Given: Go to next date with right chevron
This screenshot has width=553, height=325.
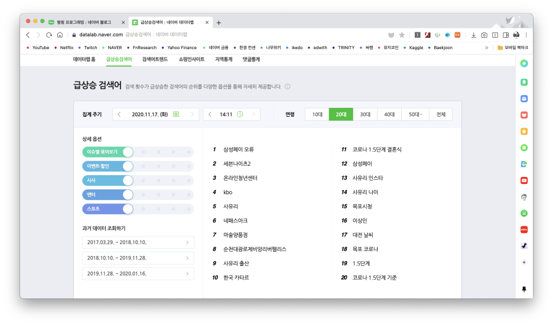Looking at the screenshot, I should [x=192, y=114].
